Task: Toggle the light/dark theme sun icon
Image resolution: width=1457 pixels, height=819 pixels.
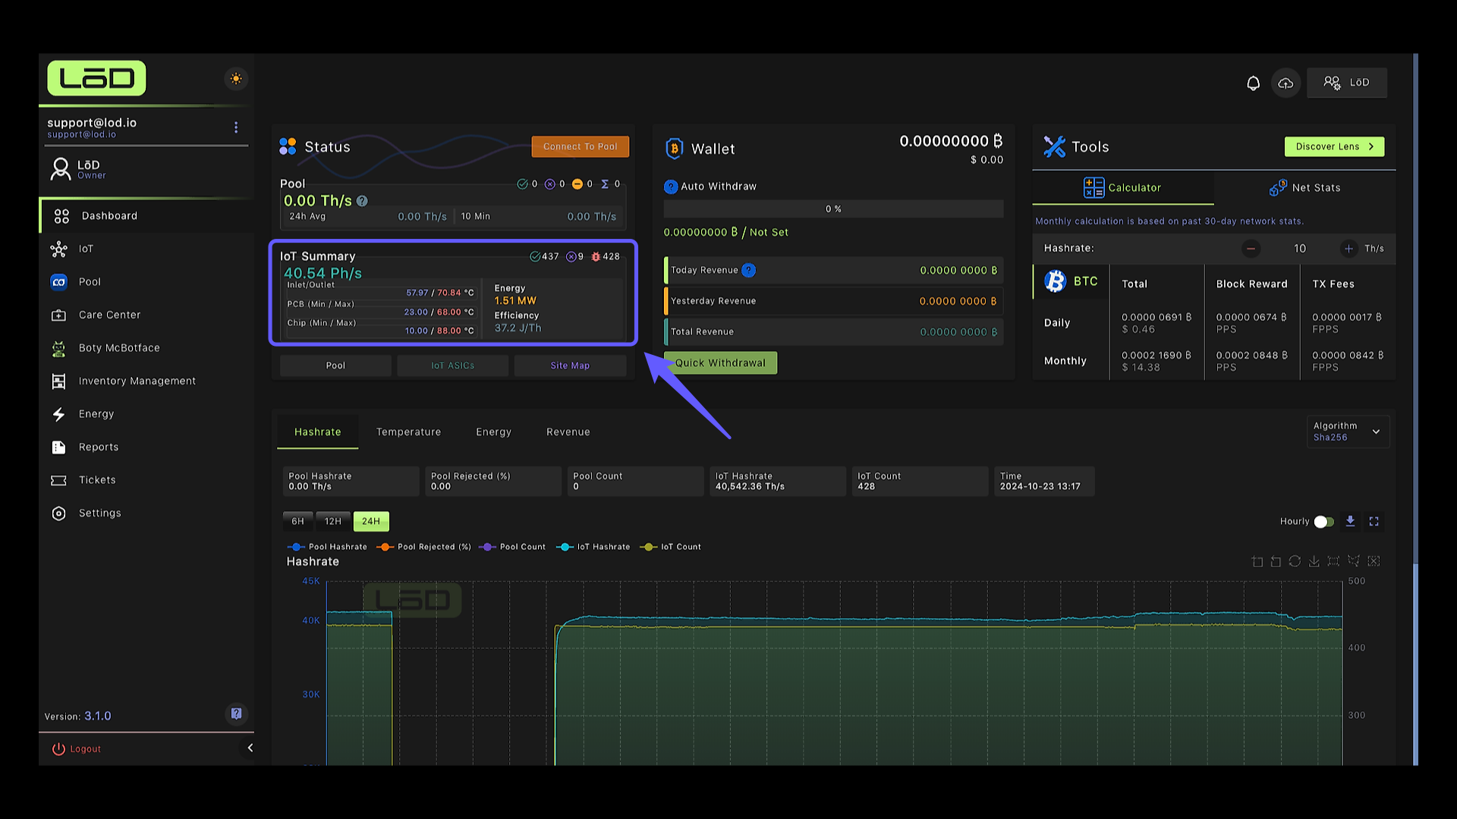Action: (236, 79)
